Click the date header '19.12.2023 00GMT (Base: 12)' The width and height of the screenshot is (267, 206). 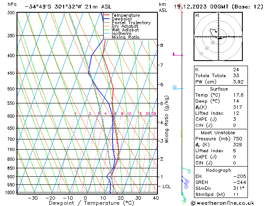tap(218, 7)
